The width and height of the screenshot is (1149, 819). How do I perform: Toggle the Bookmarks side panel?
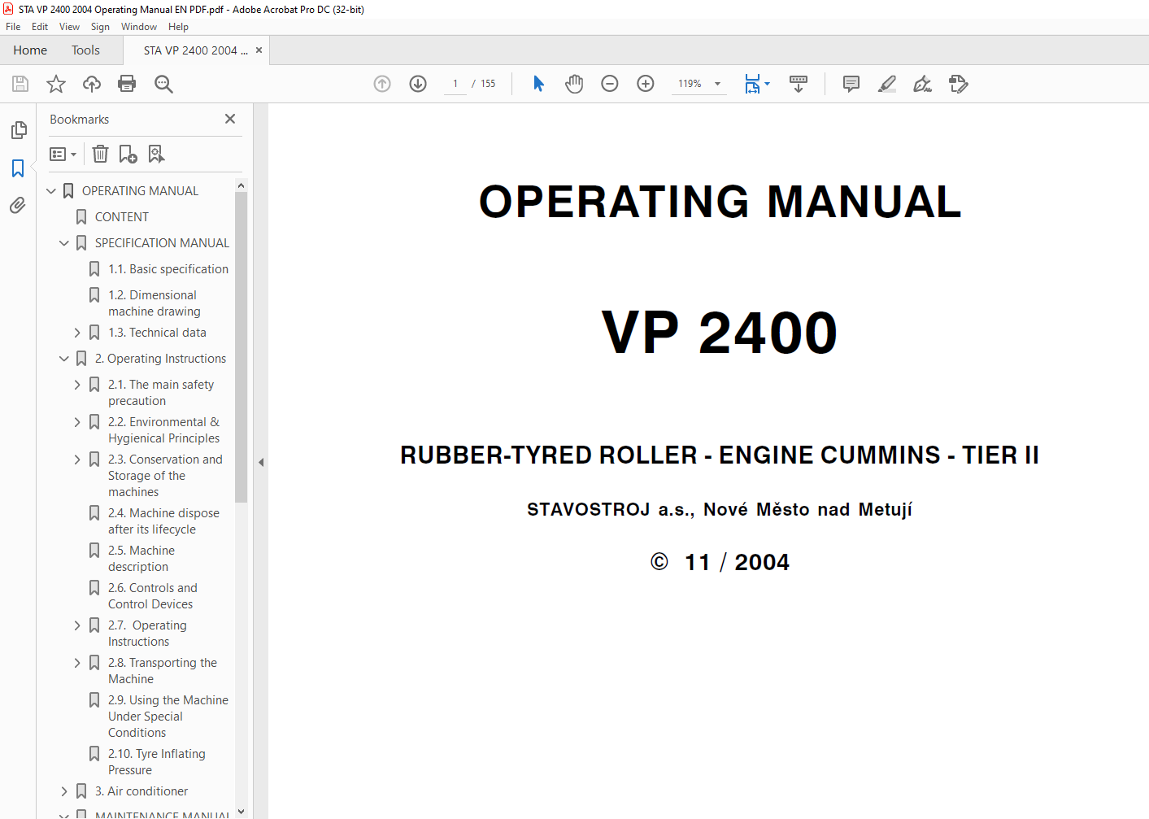[18, 168]
